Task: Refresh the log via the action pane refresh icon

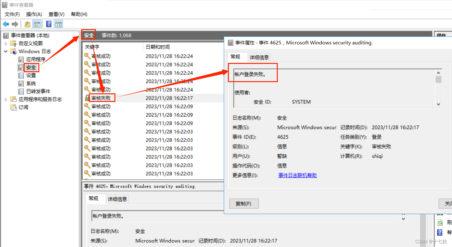Action: (440, 222)
